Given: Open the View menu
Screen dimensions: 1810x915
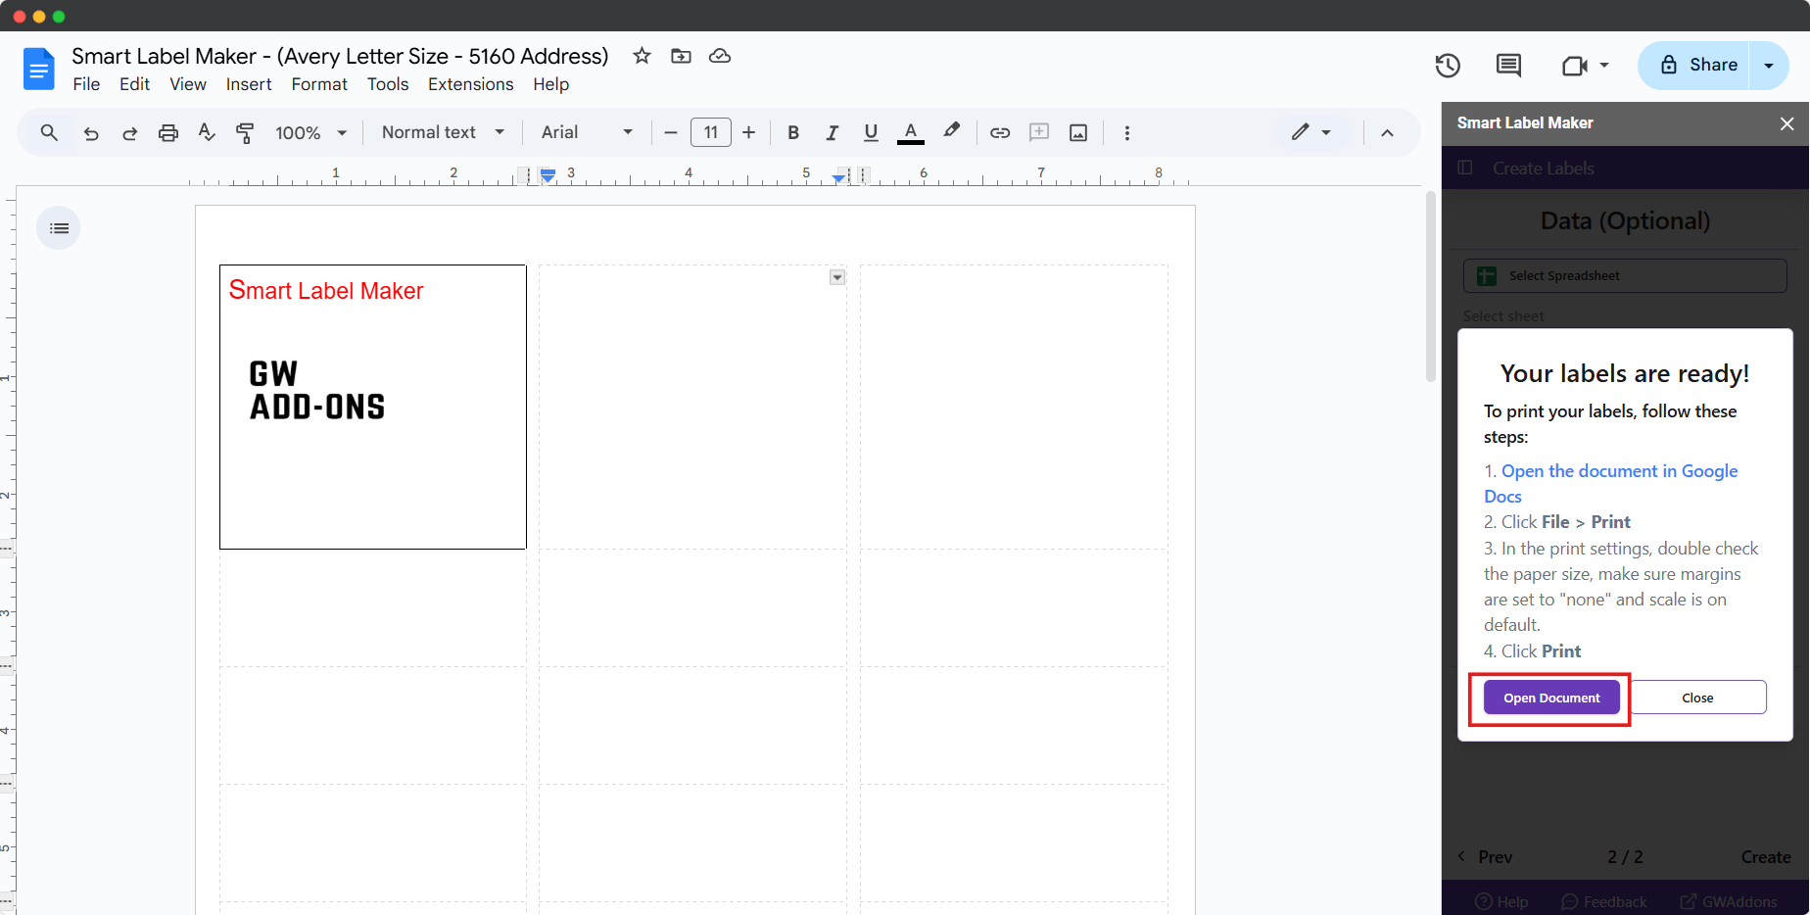Looking at the screenshot, I should point(188,84).
